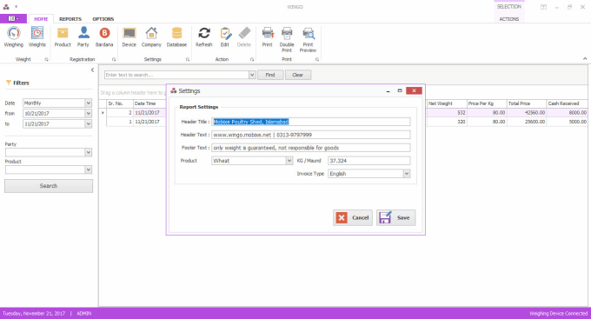The width and height of the screenshot is (591, 319).
Task: Open the Invoice Type dropdown
Action: point(407,174)
